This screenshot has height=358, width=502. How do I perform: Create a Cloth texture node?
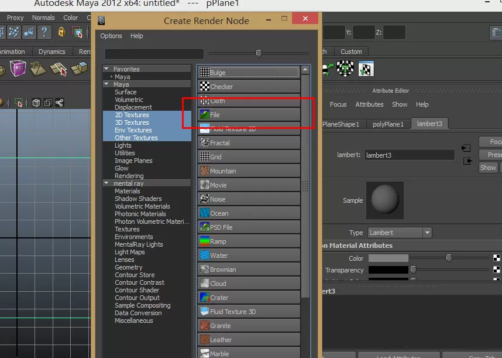[x=249, y=101]
